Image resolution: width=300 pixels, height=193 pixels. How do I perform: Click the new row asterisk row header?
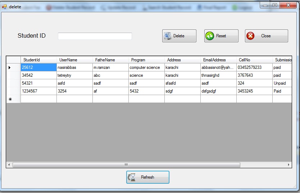click(13, 99)
